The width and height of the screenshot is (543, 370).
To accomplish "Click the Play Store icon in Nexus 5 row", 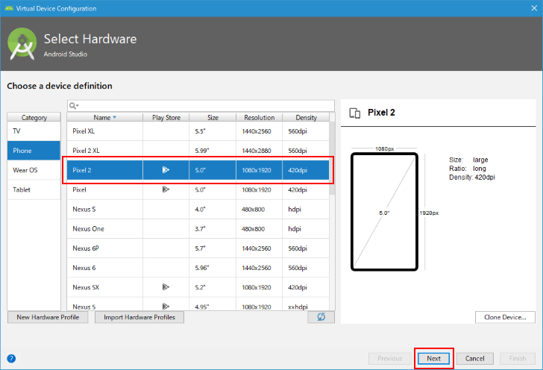I will click(x=166, y=307).
